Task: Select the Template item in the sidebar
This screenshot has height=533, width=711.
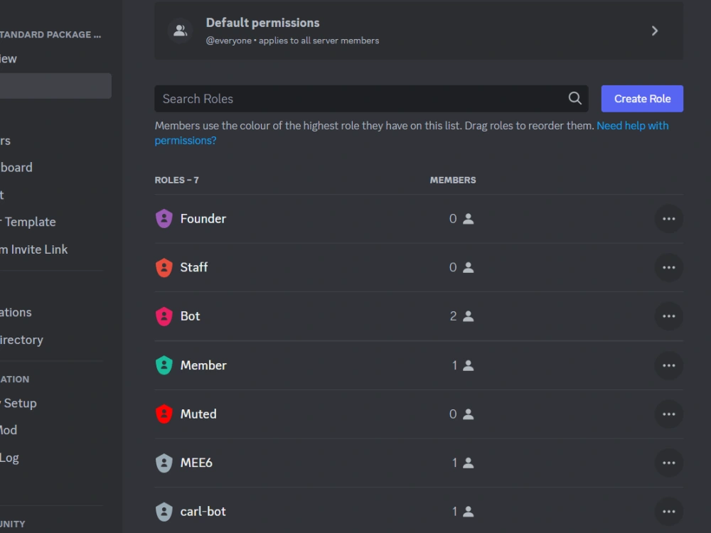Action: (x=30, y=222)
